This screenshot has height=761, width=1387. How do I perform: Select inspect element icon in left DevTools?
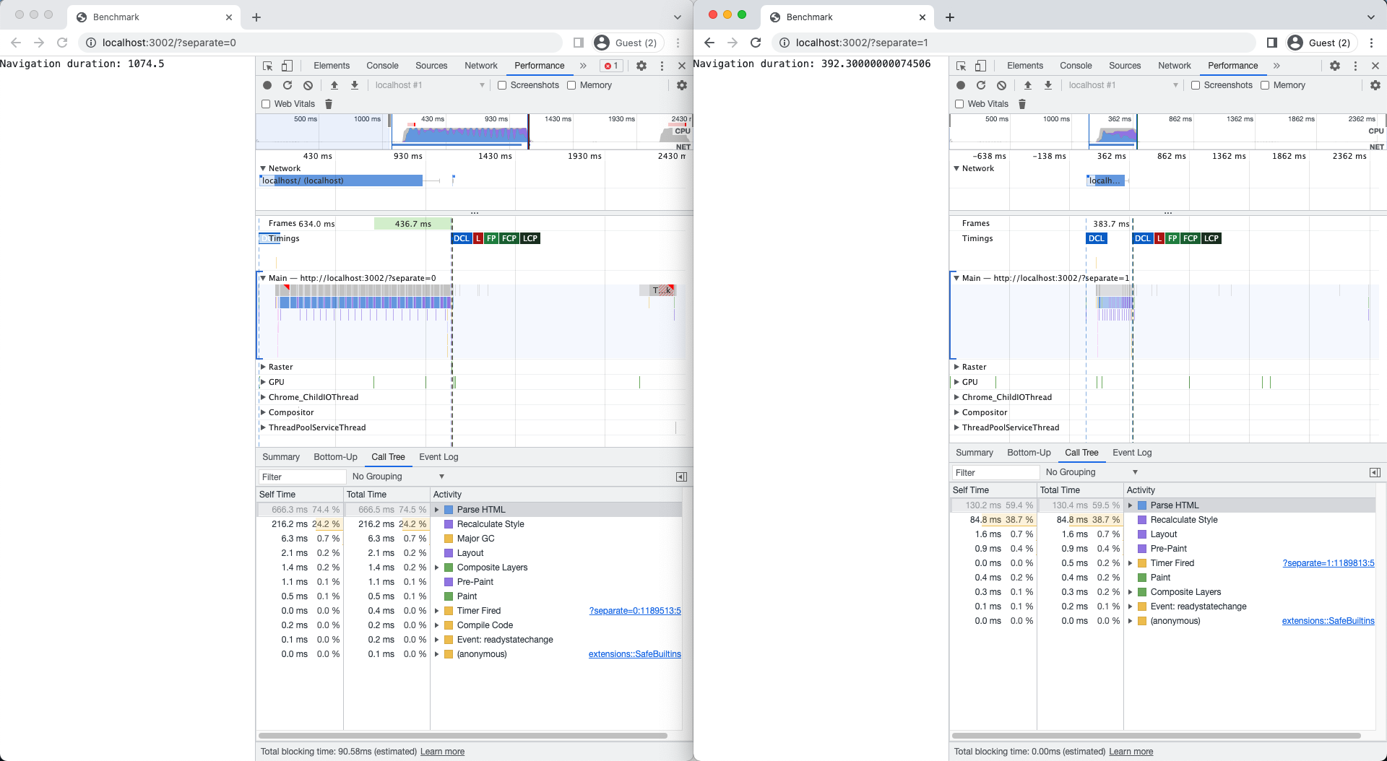point(267,66)
